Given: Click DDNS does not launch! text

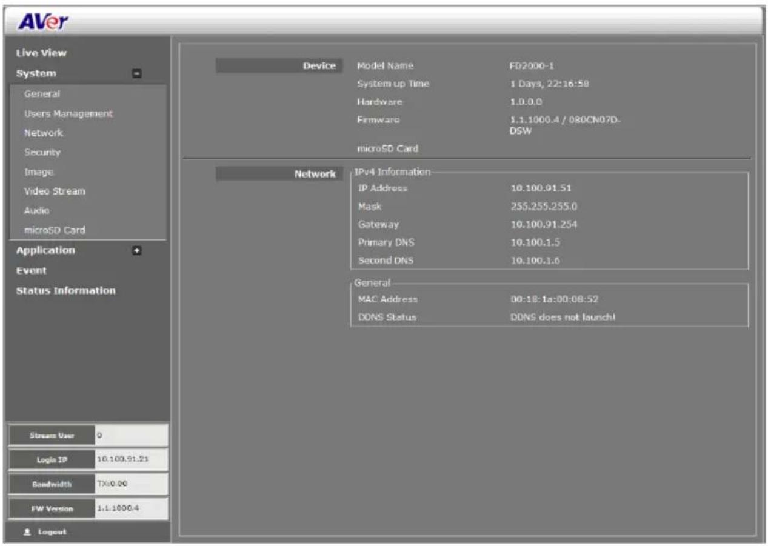Looking at the screenshot, I should click(x=563, y=318).
